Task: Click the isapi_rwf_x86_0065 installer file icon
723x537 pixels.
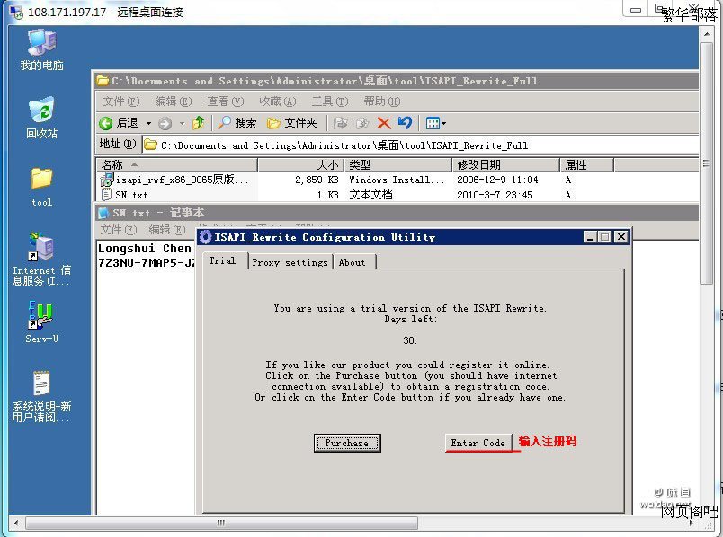Action: click(106, 180)
